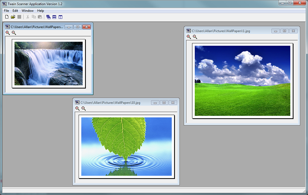
Task: Tile windows vertically from the toolbar
Action: tap(60, 17)
